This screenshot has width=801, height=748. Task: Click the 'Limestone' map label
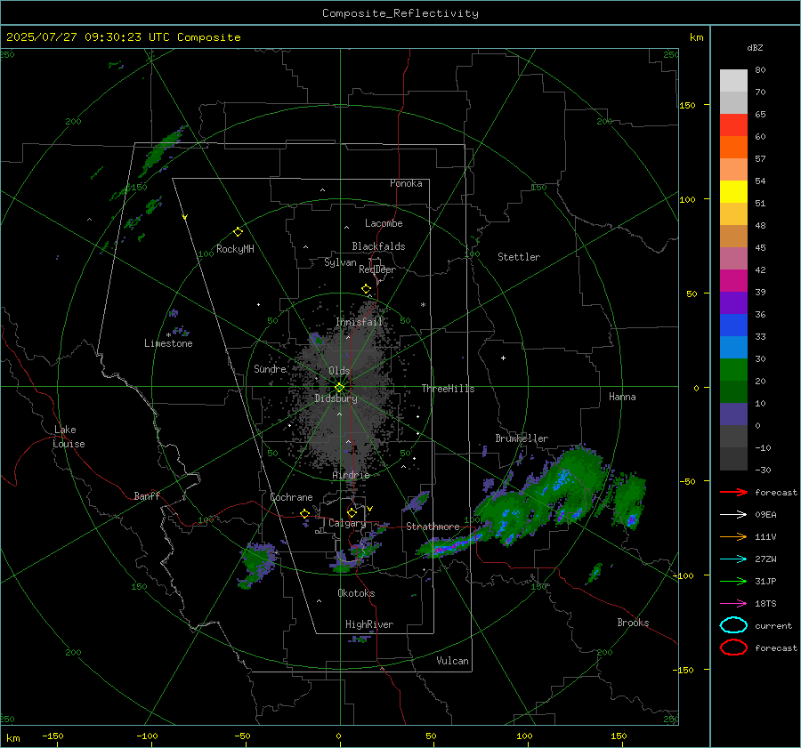point(168,343)
